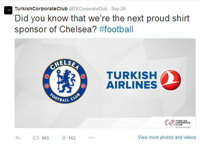Open the more options ellipsis menu
This screenshot has width=200, height=144.
click(91, 137)
